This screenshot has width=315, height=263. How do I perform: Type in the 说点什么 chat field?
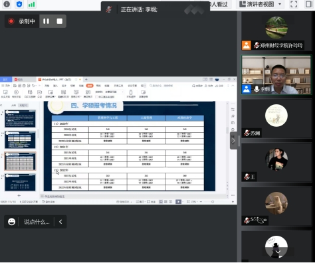coord(37,222)
